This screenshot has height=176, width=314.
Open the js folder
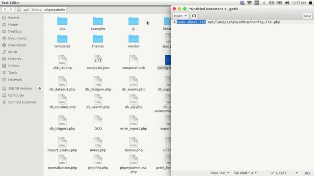click(x=133, y=21)
